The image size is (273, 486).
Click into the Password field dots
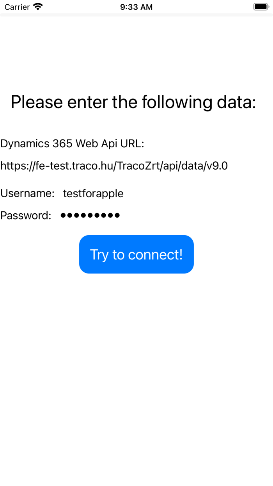[x=90, y=215]
